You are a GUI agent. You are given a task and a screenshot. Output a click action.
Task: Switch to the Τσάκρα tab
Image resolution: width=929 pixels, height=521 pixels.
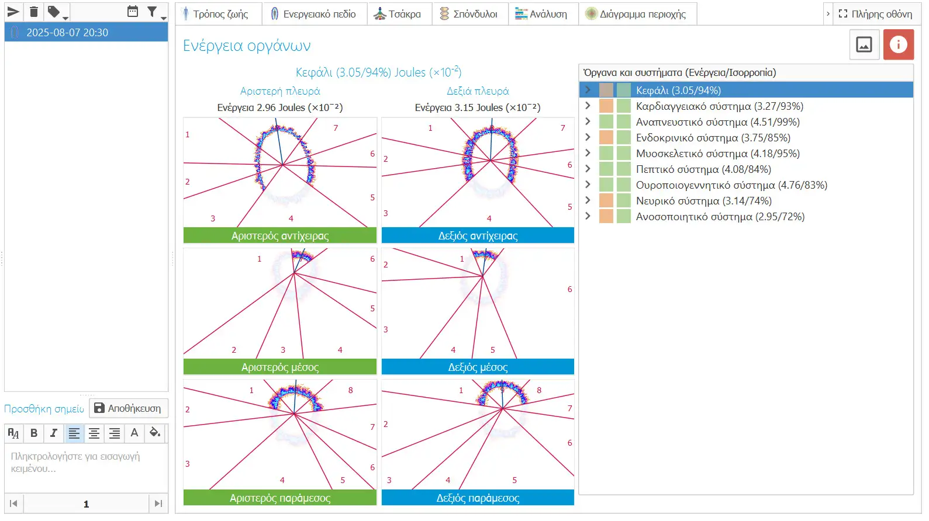coord(399,14)
